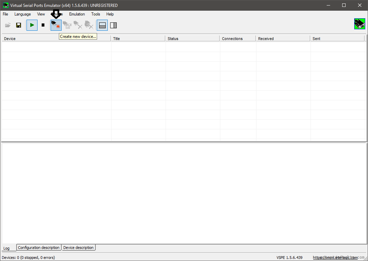Open the File menu

coord(6,14)
